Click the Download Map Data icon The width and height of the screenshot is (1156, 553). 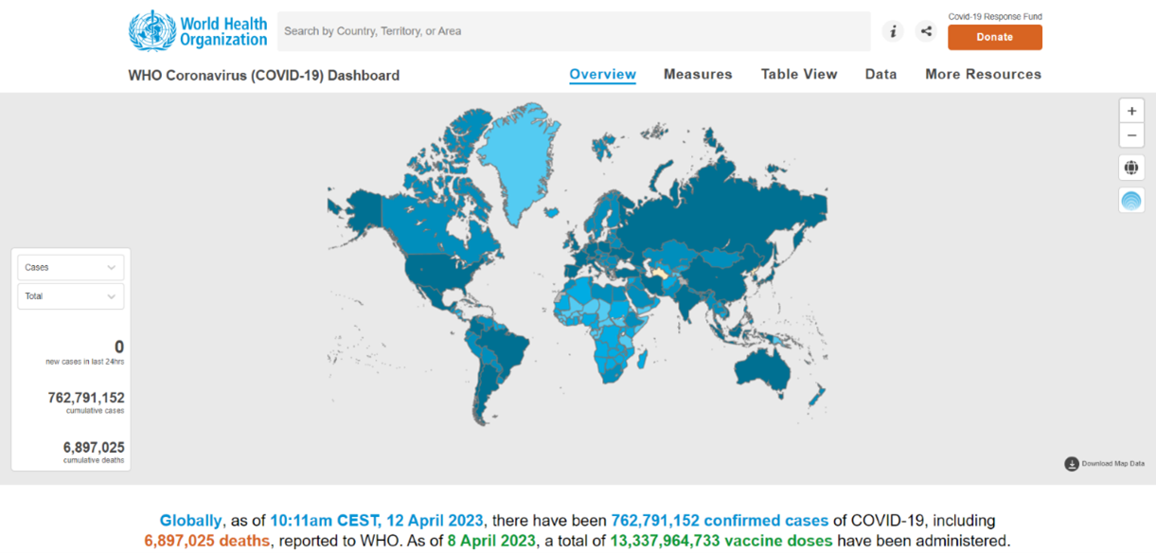(1072, 464)
